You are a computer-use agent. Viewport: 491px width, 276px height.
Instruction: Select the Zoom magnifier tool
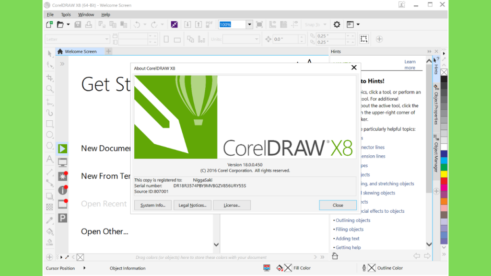pos(50,89)
